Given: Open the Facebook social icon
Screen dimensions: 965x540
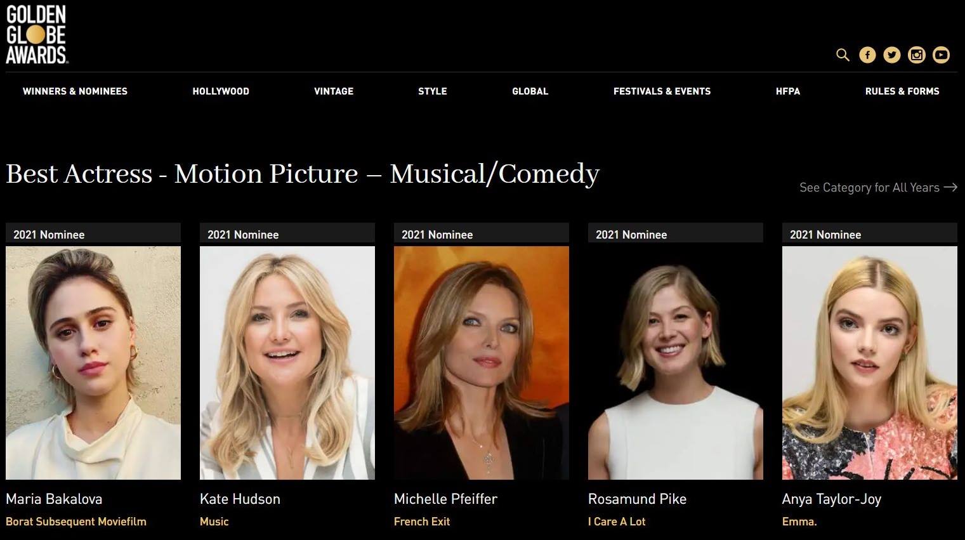Looking at the screenshot, I should point(867,55).
